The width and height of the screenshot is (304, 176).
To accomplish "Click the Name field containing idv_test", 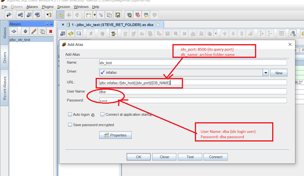I will (x=193, y=63).
